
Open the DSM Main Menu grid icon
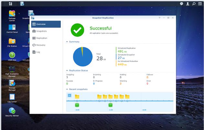(x=10, y=4)
